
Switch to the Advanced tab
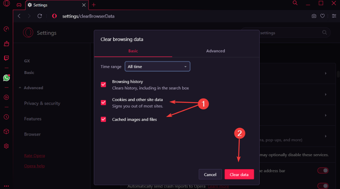pos(216,51)
